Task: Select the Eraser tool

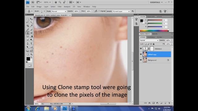Action: 28,36
